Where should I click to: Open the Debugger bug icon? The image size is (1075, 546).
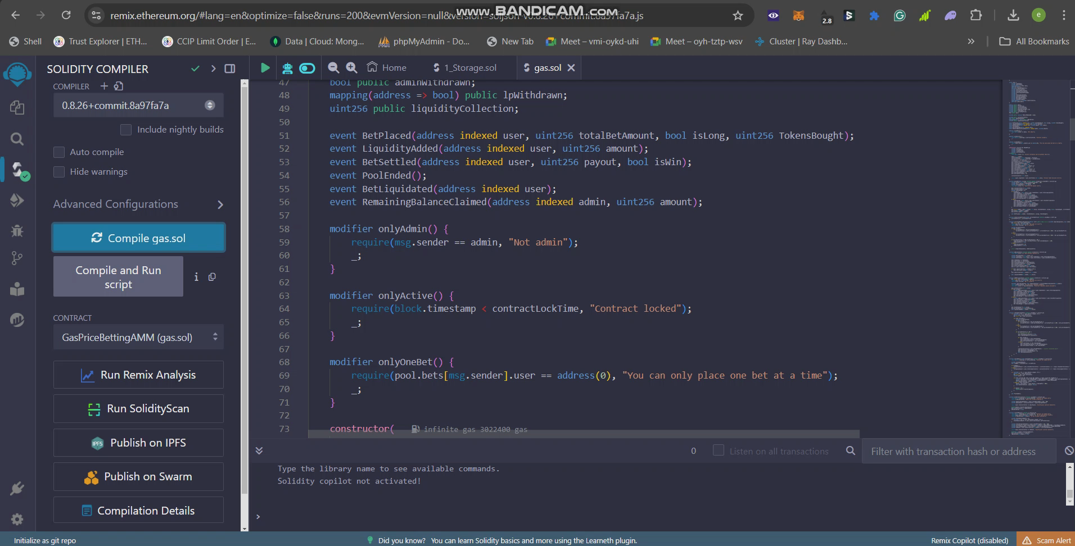coord(17,230)
